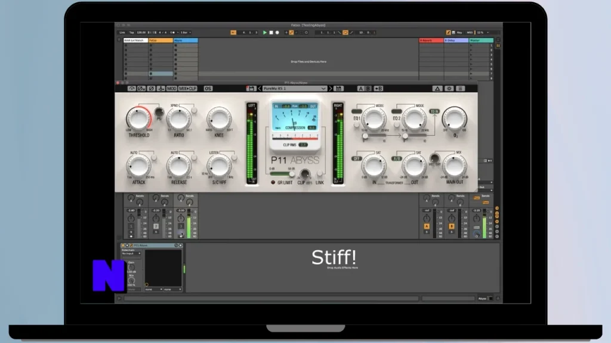
Task: Select the A state button in plugin toolbar
Action: pyautogui.click(x=360, y=89)
